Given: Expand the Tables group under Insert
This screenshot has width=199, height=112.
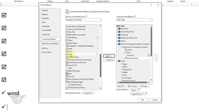Looking at the screenshot, I should point(122,67).
